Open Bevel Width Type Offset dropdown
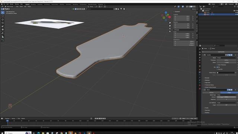238x134 pixels. tap(226, 95)
